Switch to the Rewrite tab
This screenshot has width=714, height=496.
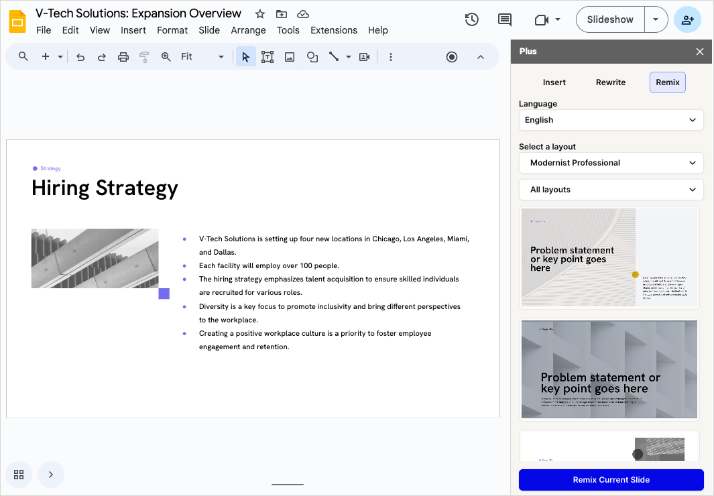tap(611, 82)
